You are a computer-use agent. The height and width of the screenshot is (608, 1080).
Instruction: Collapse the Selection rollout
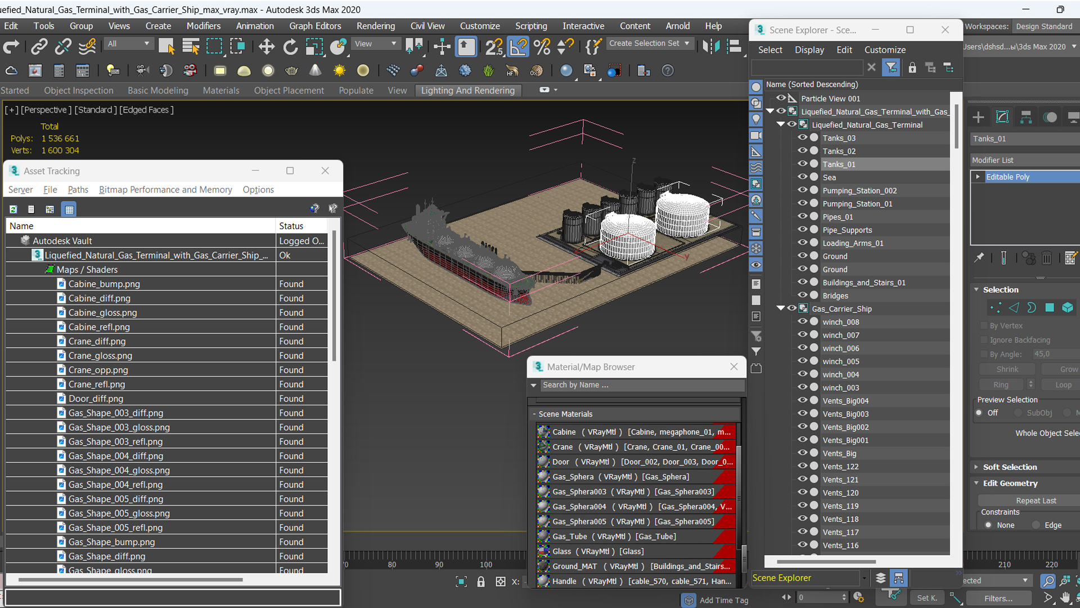[x=976, y=290]
